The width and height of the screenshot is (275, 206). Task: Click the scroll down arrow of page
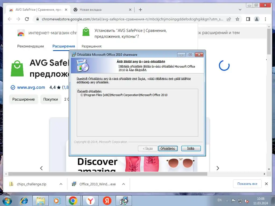point(269,169)
